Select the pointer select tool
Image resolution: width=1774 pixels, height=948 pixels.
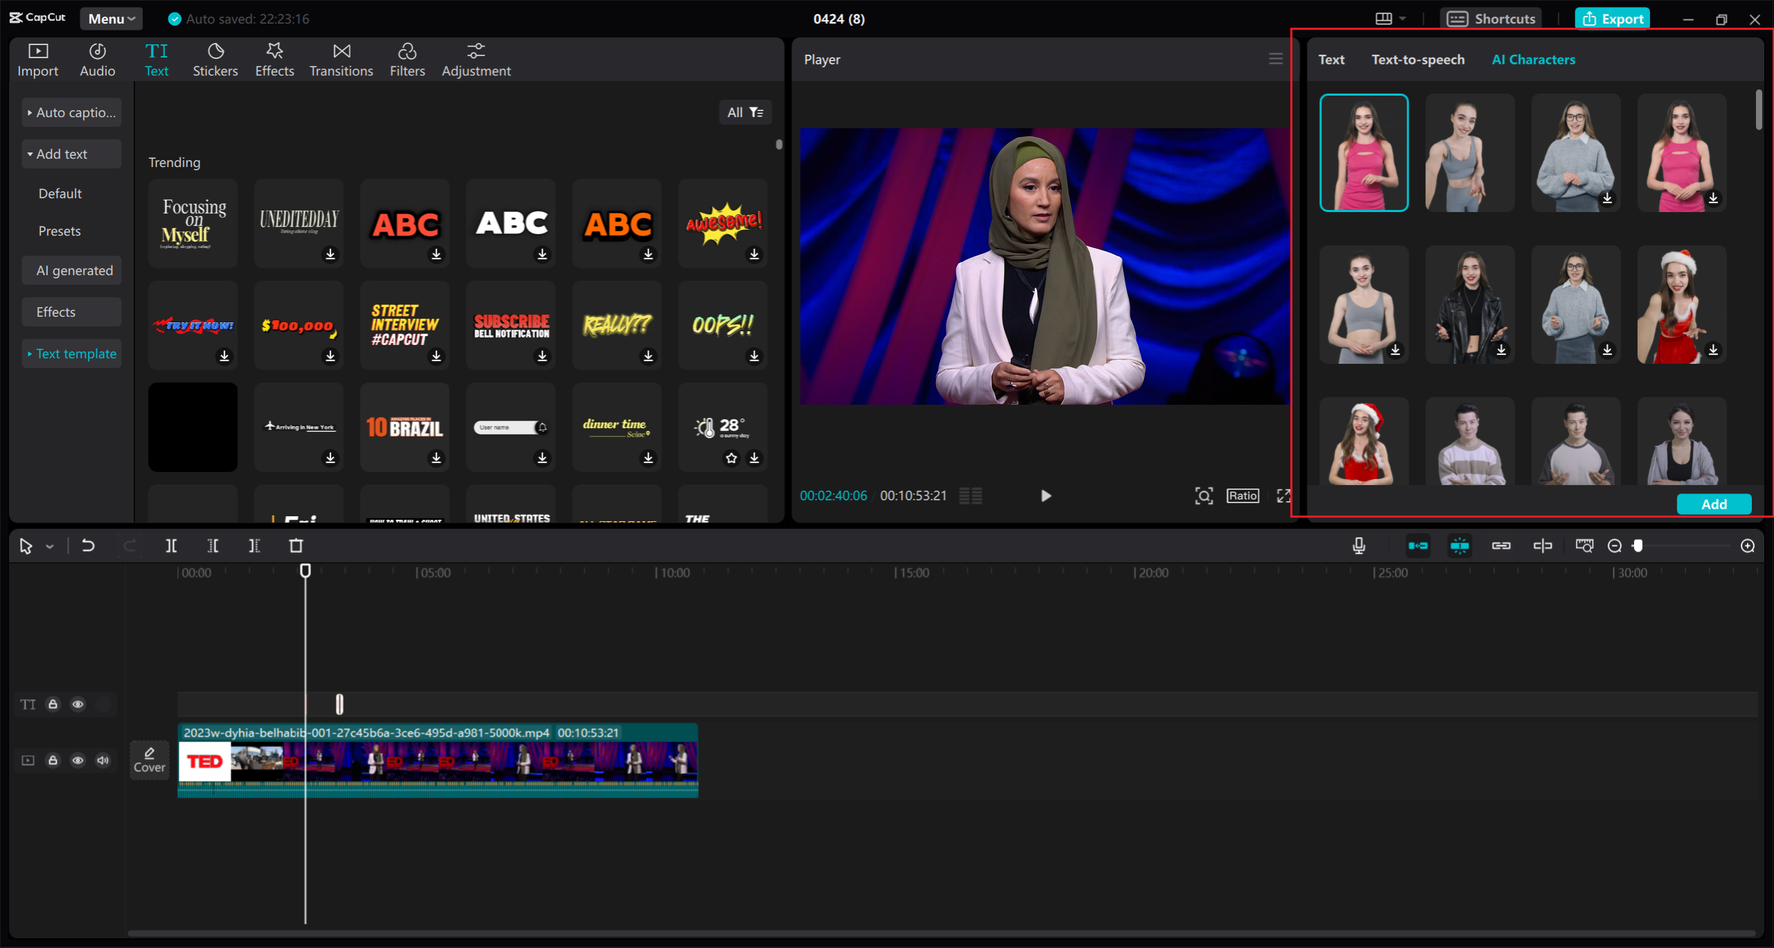[x=26, y=546]
